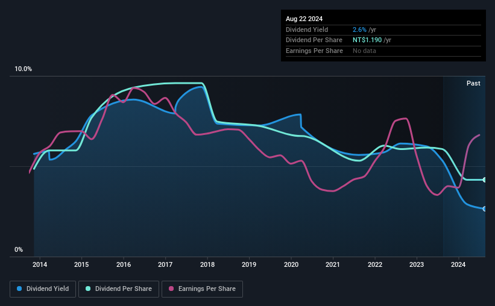This screenshot has height=306, width=495.
Task: Click the tooltip's Earnings Per Share row label
Action: coord(315,51)
